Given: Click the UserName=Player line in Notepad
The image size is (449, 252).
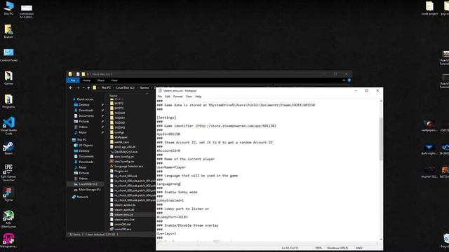Looking at the screenshot, I should 171,167.
